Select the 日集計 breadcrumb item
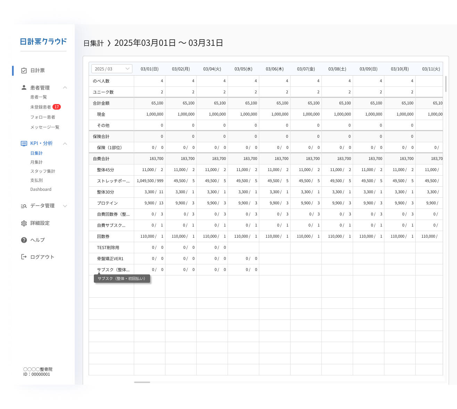Image resolution: width=457 pixels, height=409 pixels. pyautogui.click(x=94, y=43)
